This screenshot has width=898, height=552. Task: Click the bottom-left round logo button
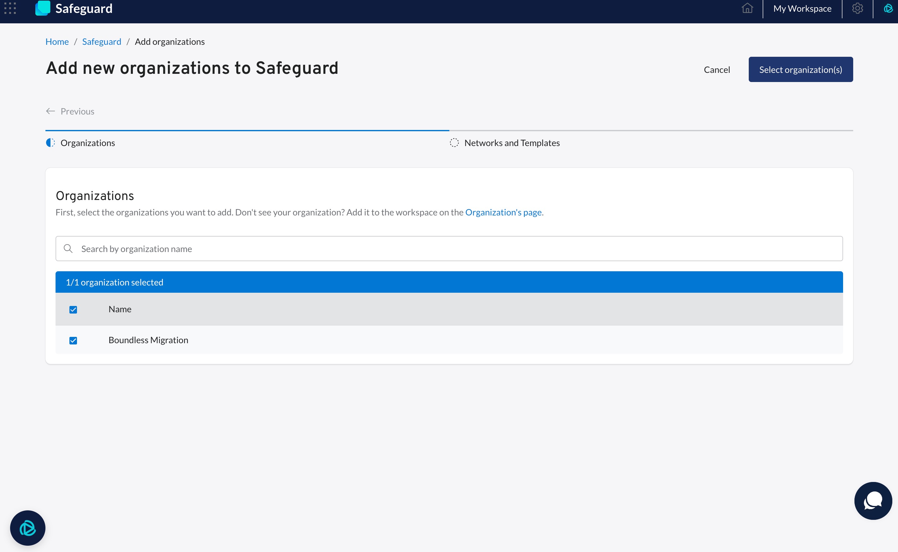point(28,528)
